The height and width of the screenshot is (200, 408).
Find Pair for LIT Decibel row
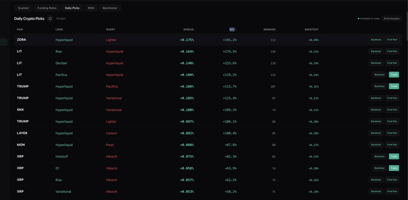(x=392, y=63)
